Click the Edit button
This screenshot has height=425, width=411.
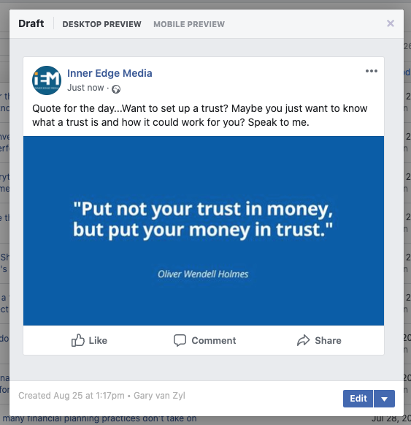click(x=358, y=399)
